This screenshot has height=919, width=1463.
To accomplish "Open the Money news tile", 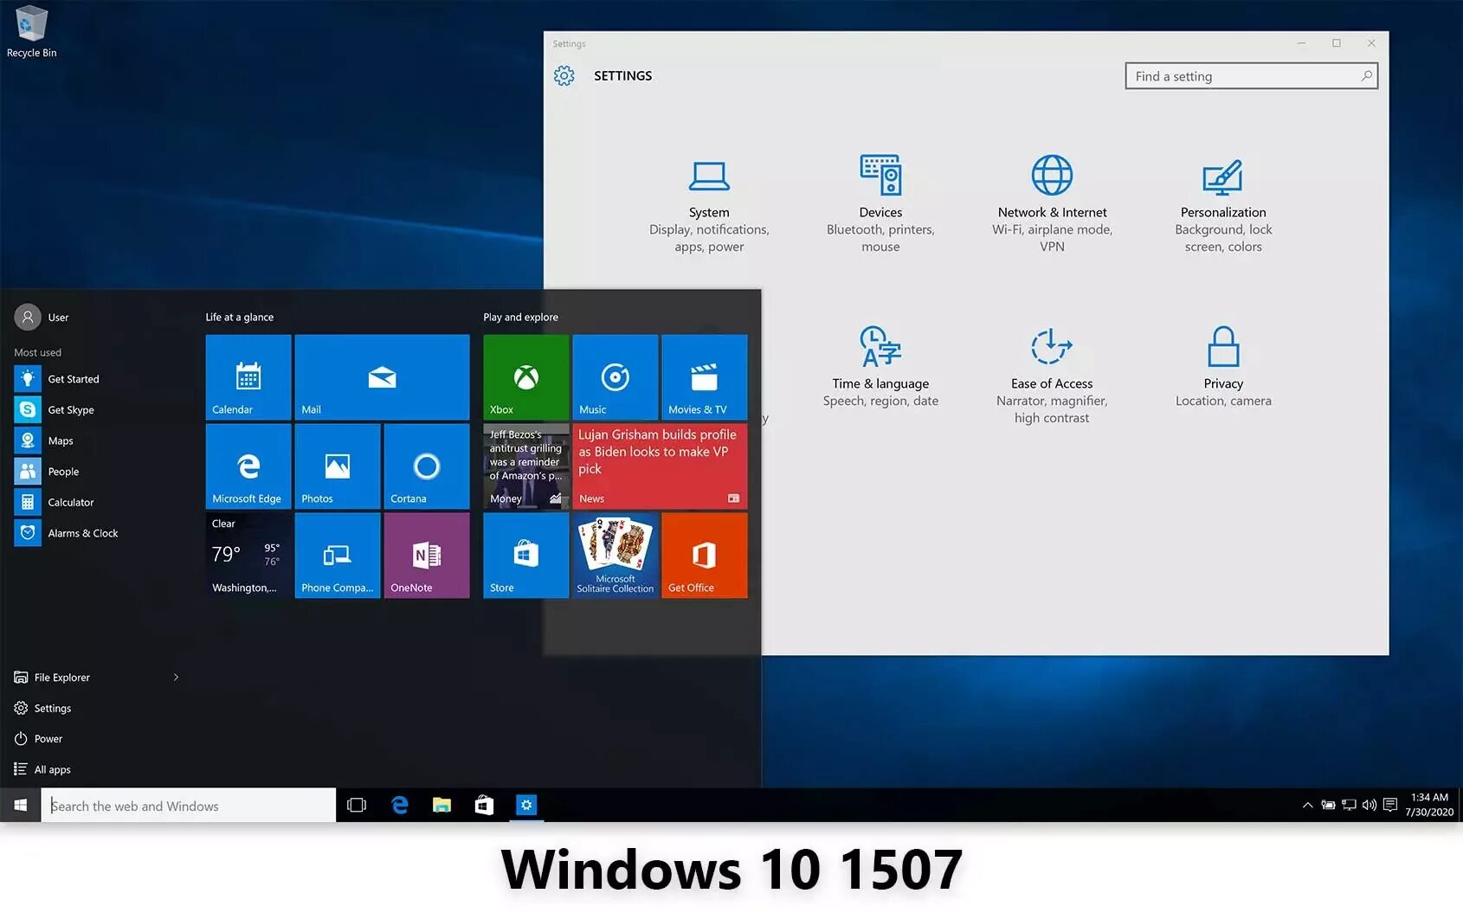I will tap(526, 466).
